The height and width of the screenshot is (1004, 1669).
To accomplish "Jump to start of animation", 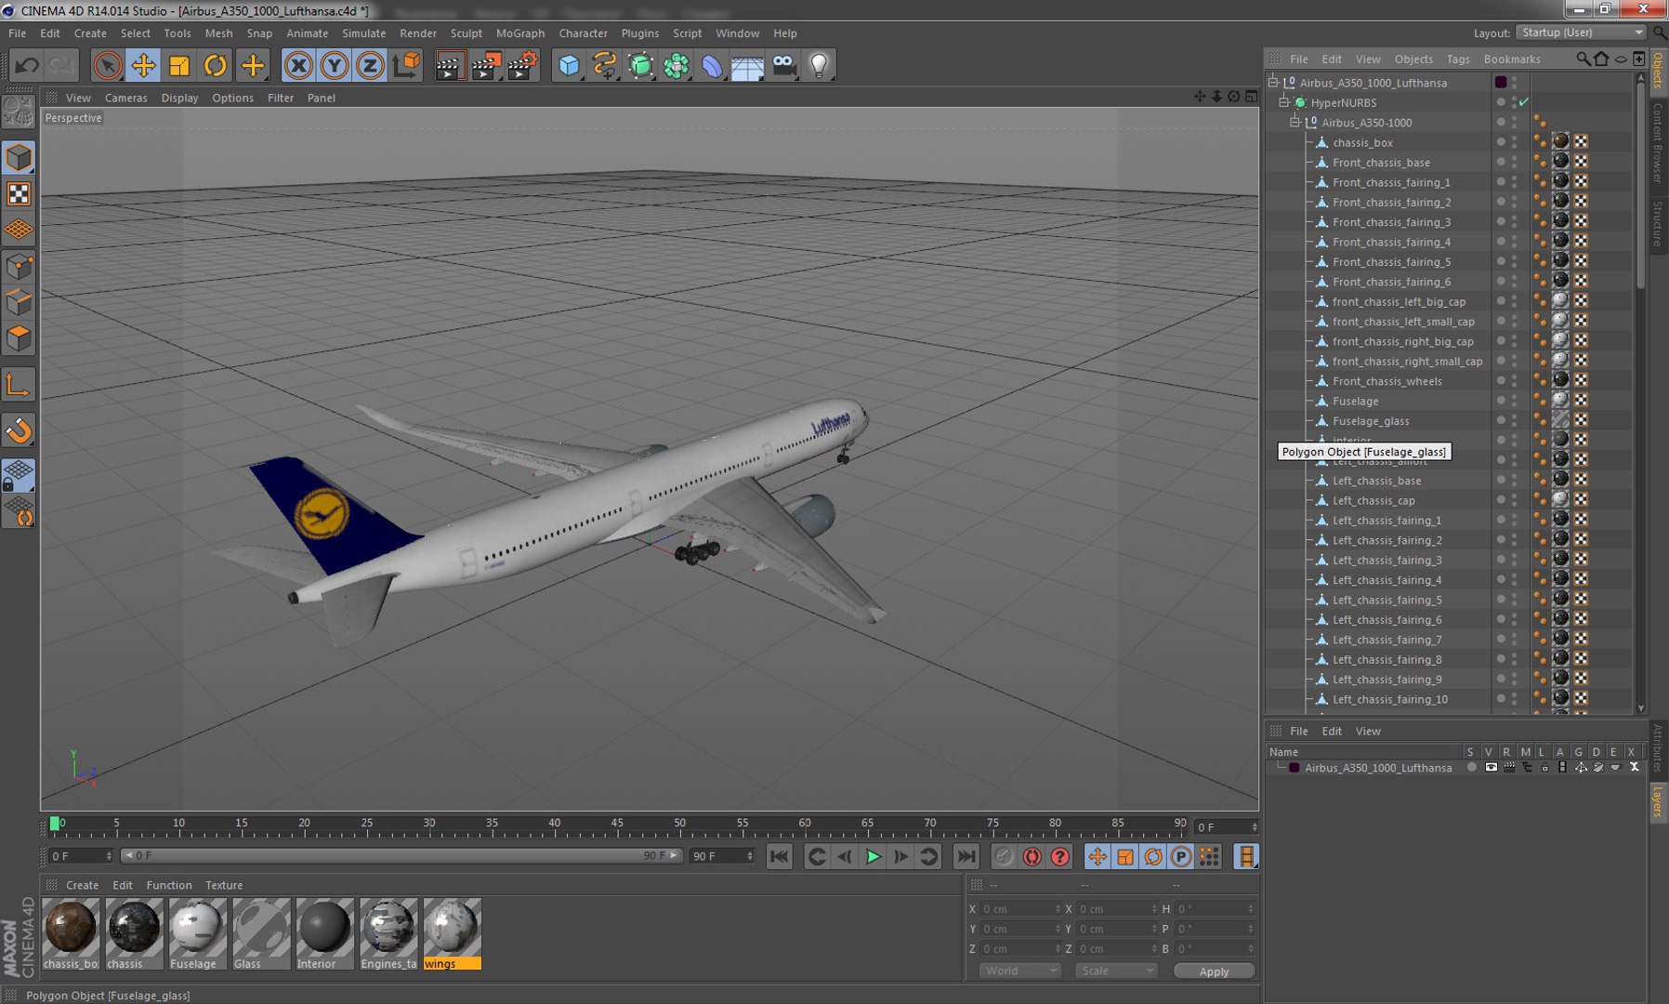I will click(780, 856).
